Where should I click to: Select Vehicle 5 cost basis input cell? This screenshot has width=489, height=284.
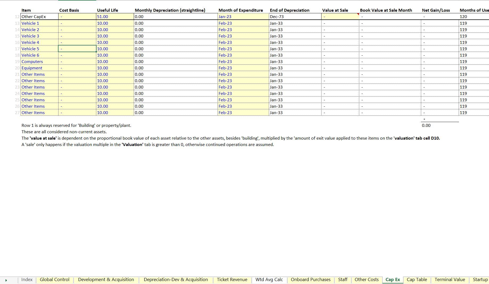pyautogui.click(x=77, y=49)
